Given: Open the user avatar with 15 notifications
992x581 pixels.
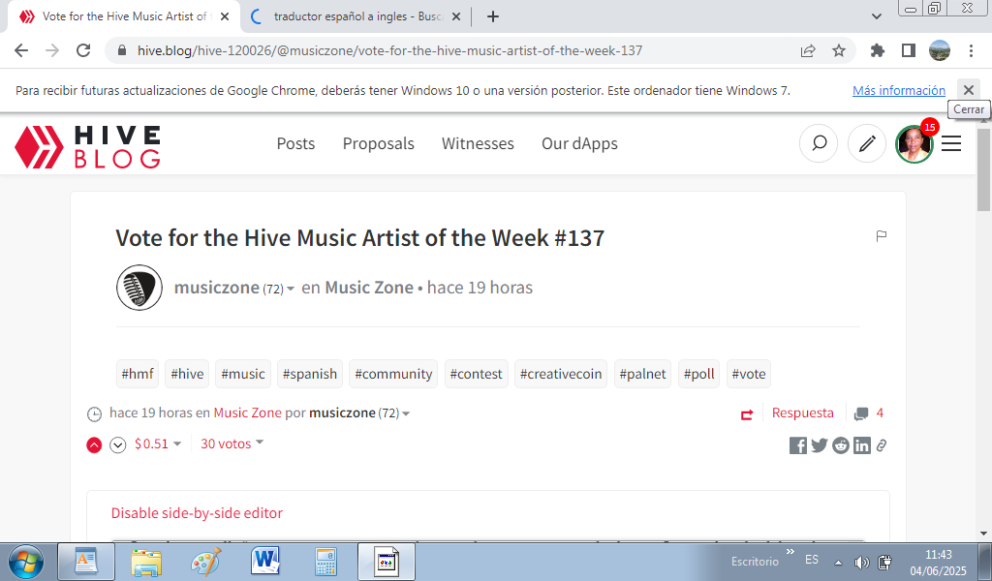Looking at the screenshot, I should coord(914,143).
